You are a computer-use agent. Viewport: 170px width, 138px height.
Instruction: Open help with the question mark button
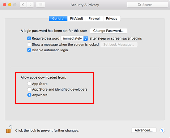click(x=162, y=130)
